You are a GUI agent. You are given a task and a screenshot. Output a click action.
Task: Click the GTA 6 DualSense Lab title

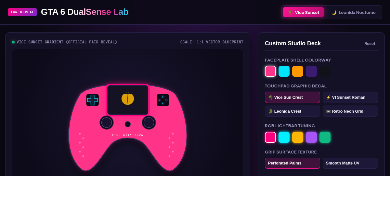(84, 12)
